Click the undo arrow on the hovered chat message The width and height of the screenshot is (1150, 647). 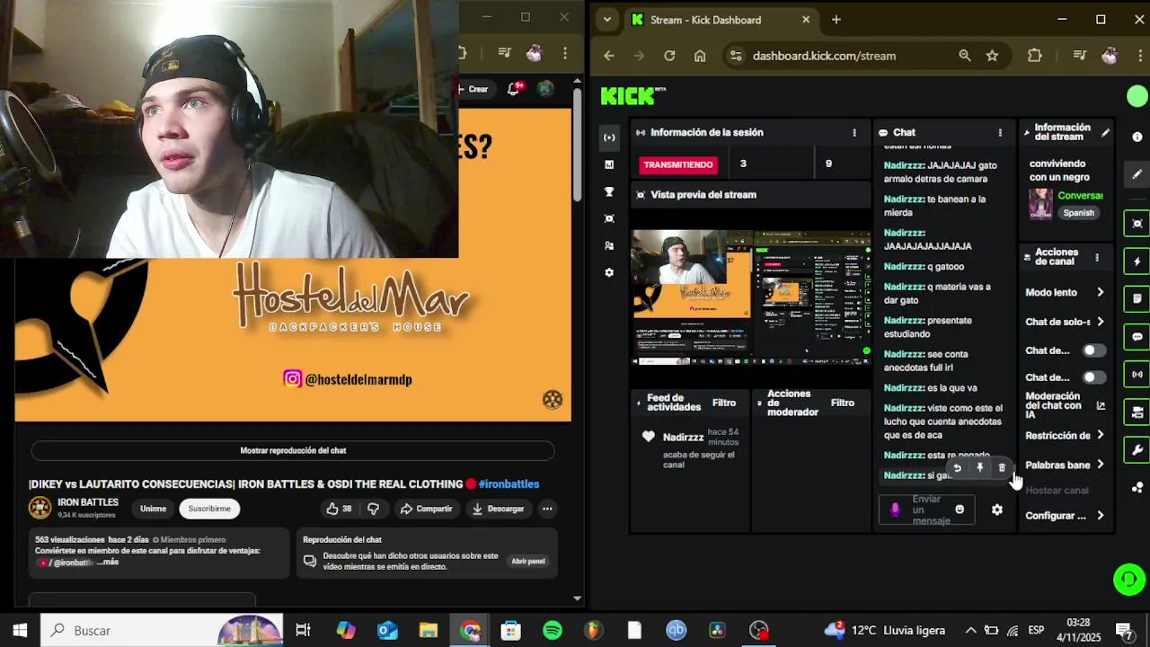(957, 468)
